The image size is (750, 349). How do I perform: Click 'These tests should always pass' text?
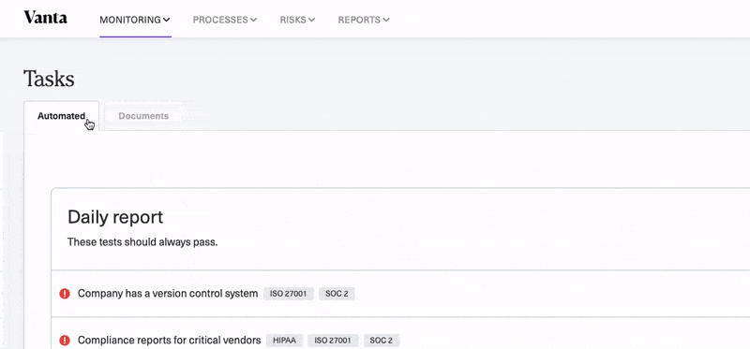(x=142, y=242)
